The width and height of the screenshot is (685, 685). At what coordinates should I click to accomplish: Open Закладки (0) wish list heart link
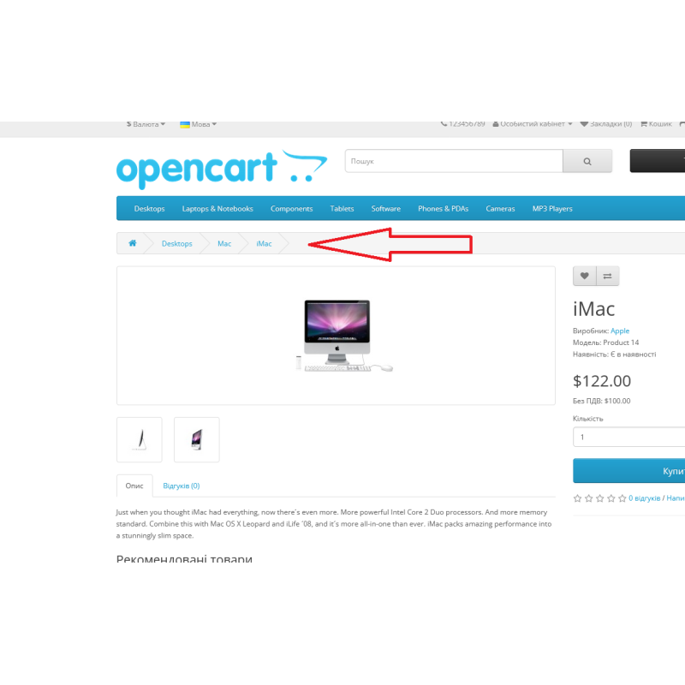(x=606, y=124)
